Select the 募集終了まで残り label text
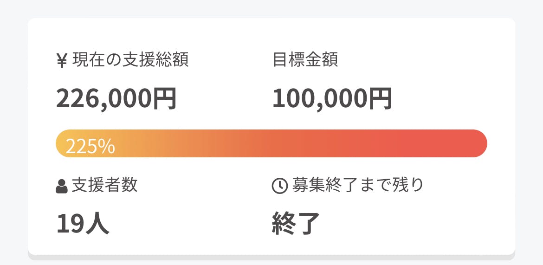543x265 pixels. [358, 185]
